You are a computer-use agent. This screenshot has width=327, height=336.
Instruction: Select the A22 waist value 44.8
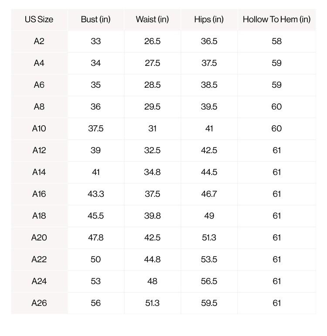[x=152, y=259]
